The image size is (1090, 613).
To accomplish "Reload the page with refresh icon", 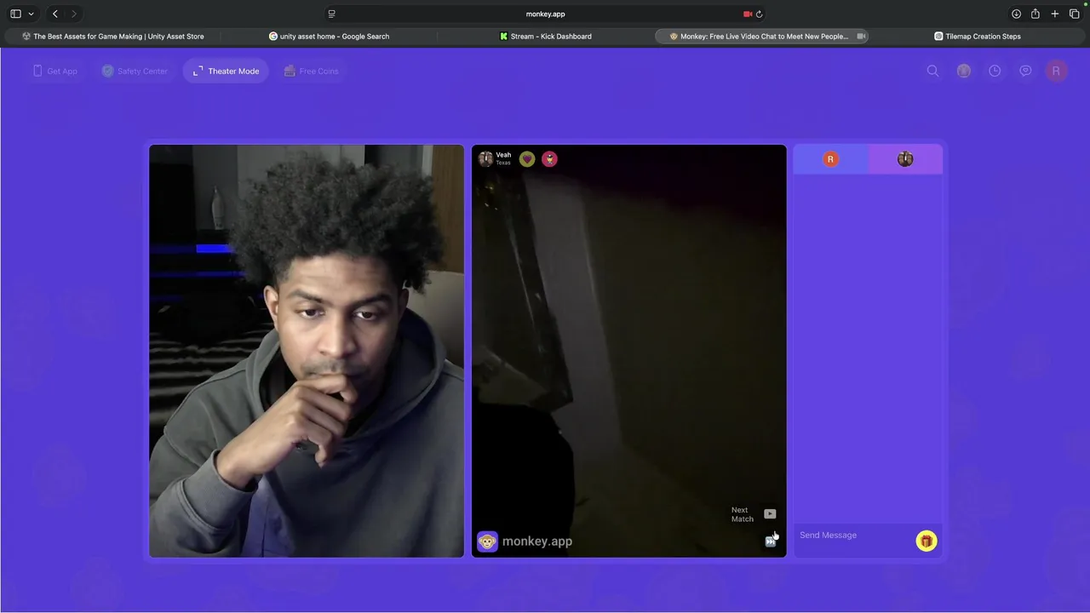I will pyautogui.click(x=759, y=14).
